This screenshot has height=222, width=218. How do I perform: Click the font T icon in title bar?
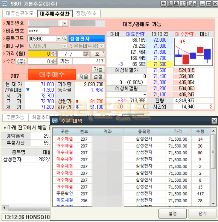click(x=183, y=4)
